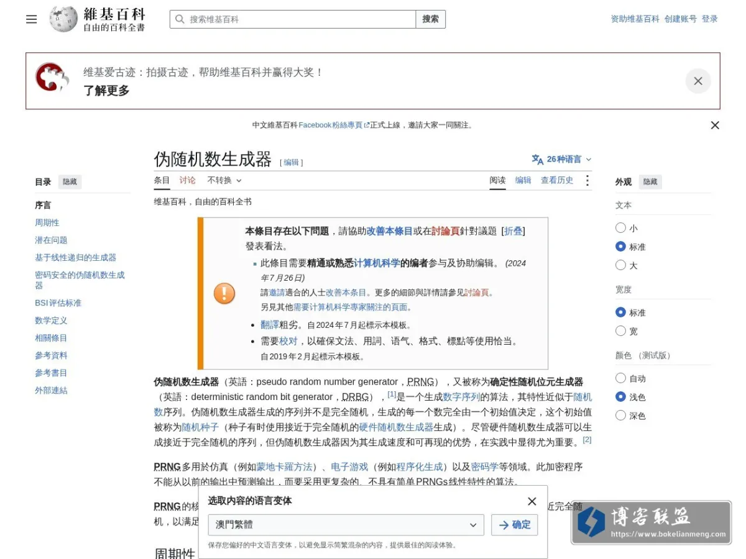This screenshot has width=746, height=559.
Task: Jump to 參考書目 in contents
Action: 51,373
